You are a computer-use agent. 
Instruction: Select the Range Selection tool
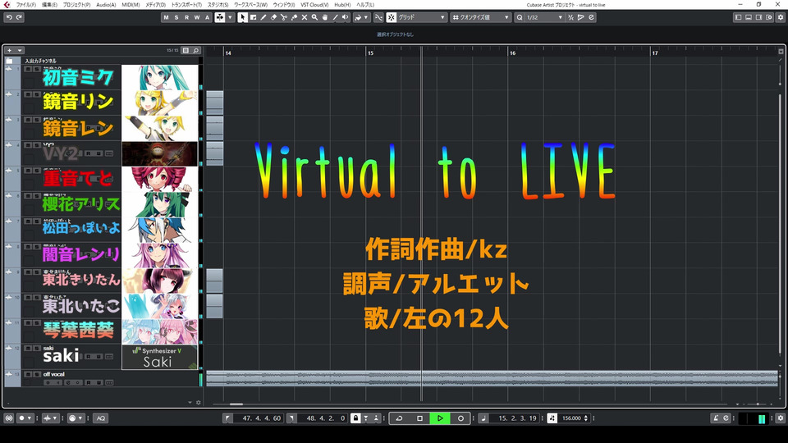tap(254, 17)
